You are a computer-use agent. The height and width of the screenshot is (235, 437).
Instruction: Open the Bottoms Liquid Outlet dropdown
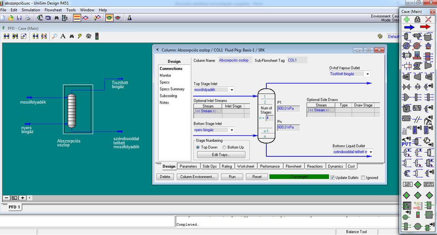pos(371,152)
